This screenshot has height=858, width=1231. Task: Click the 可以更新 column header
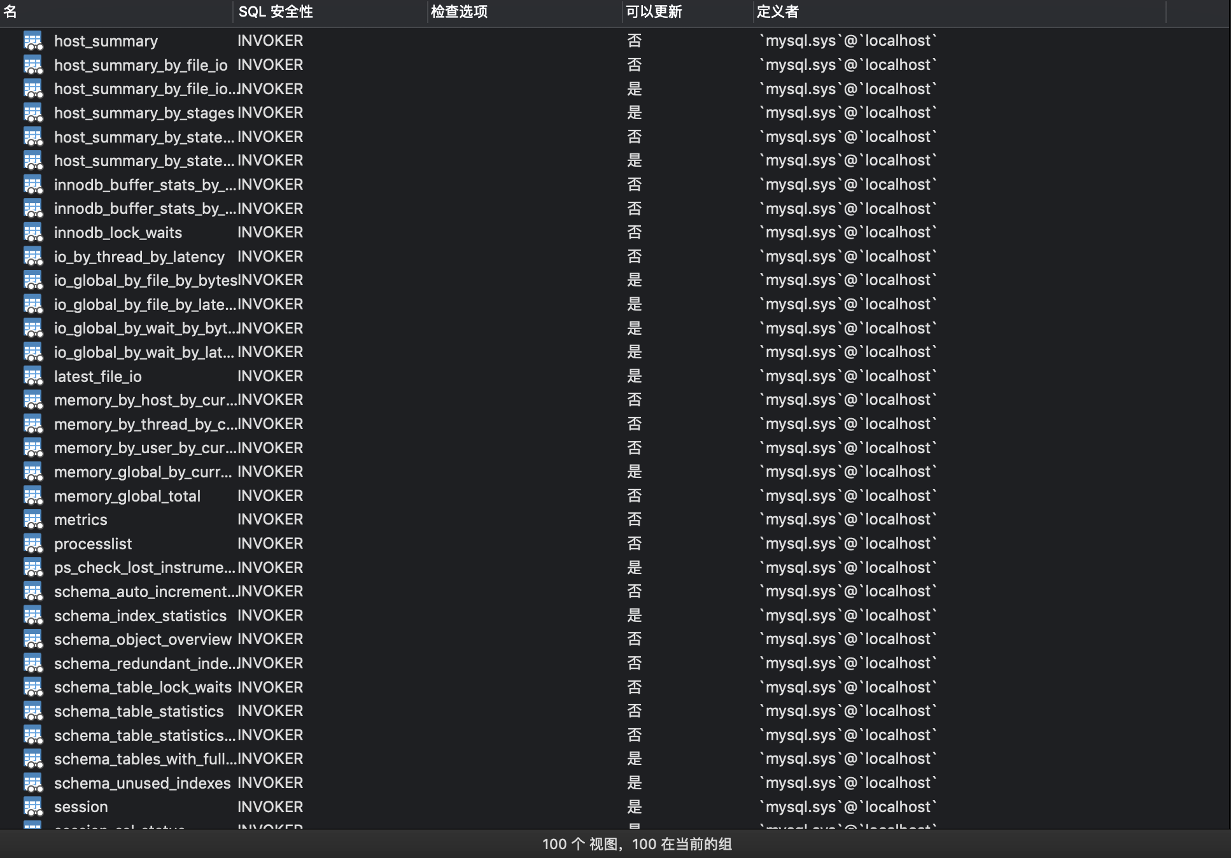653,11
